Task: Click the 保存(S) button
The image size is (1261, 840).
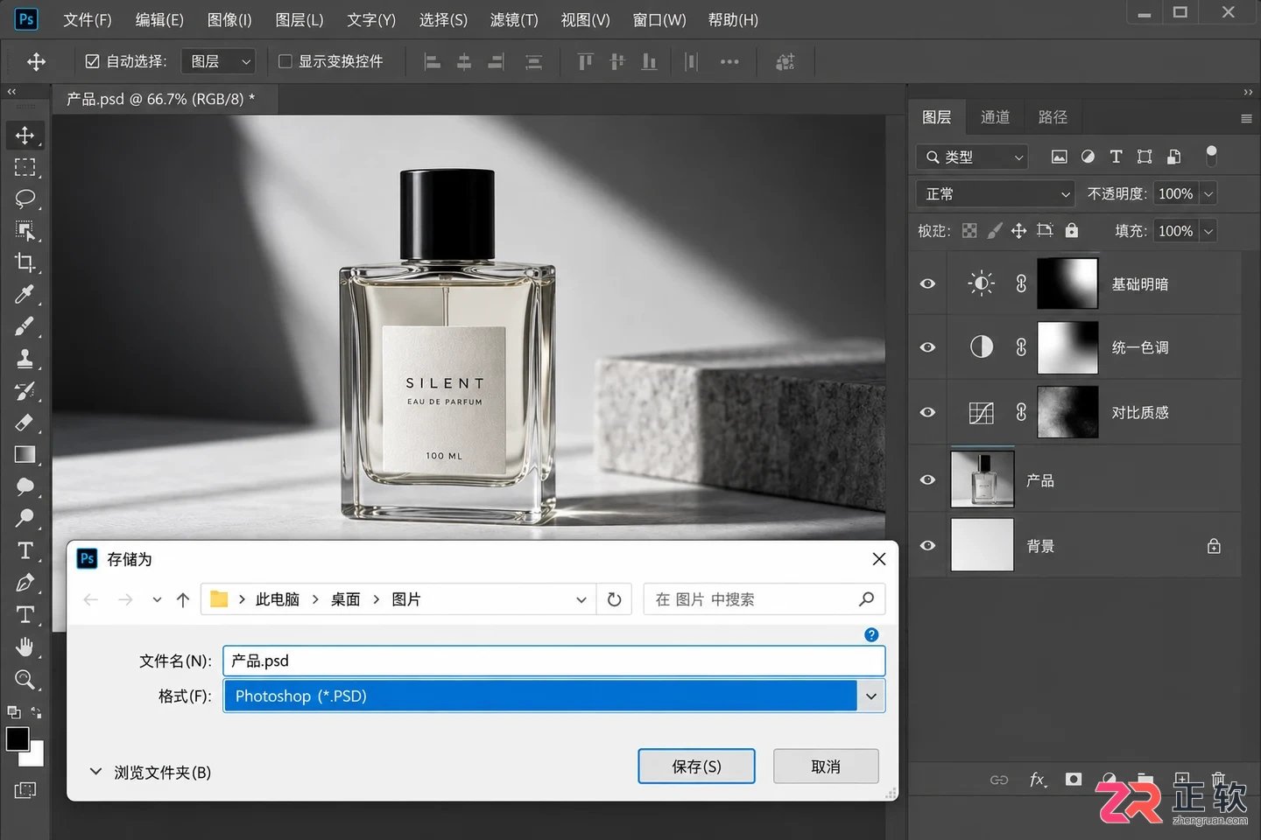Action: (x=696, y=766)
